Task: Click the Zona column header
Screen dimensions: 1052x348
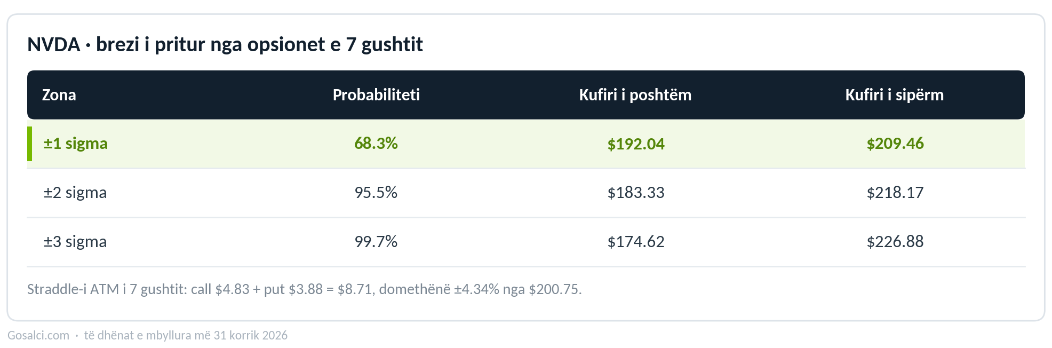Action: click(59, 95)
